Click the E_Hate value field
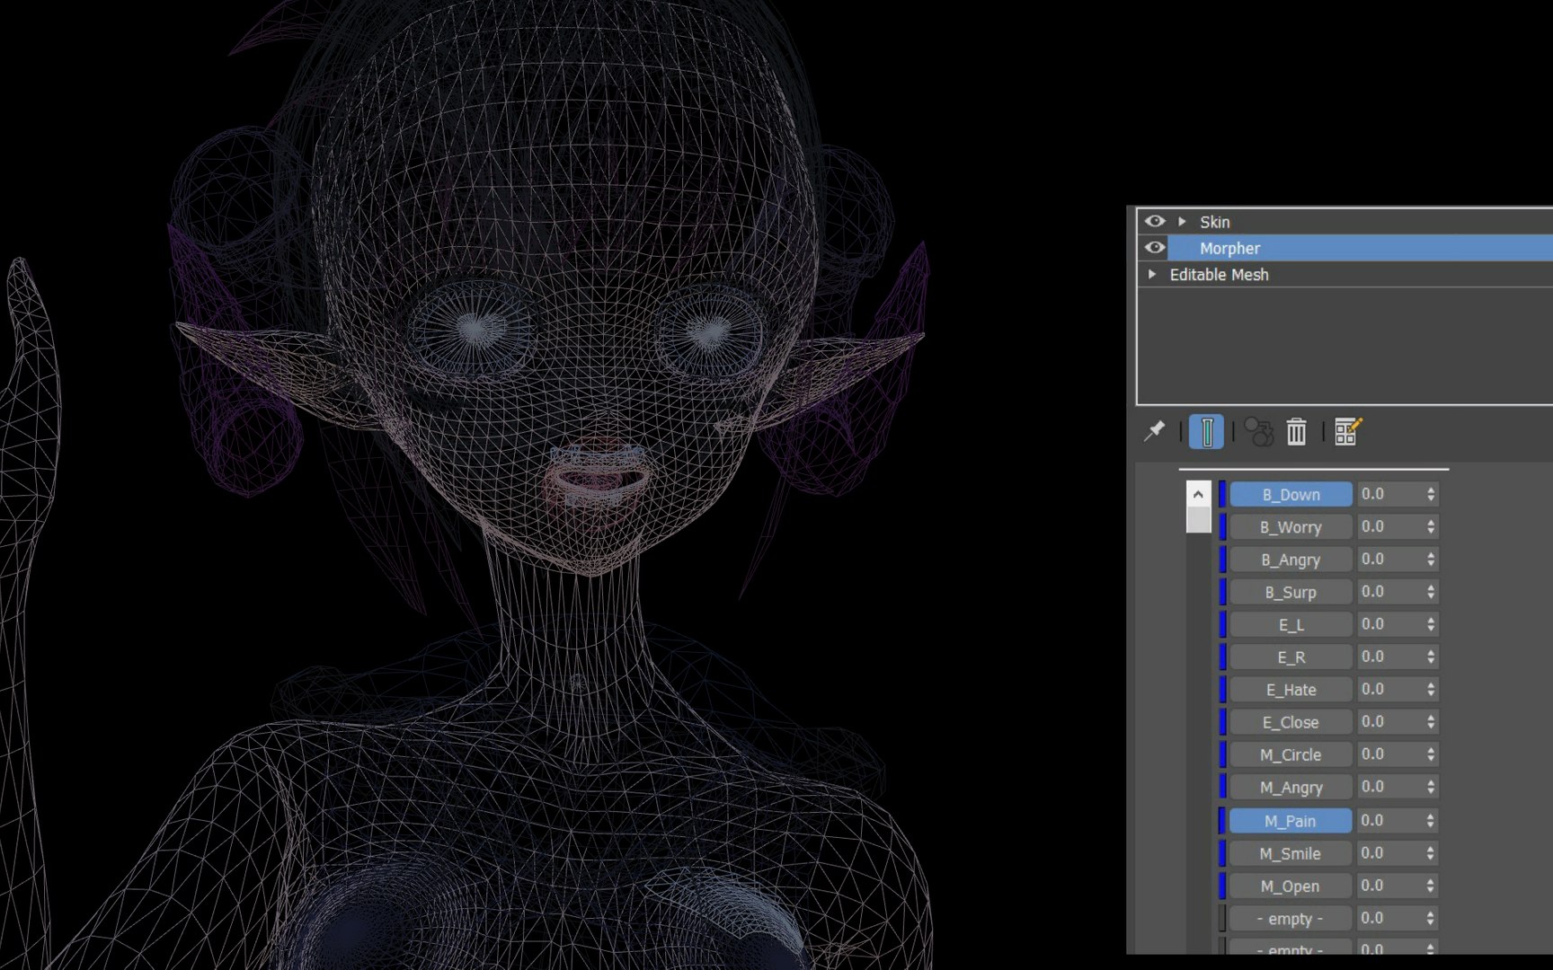 pos(1389,690)
